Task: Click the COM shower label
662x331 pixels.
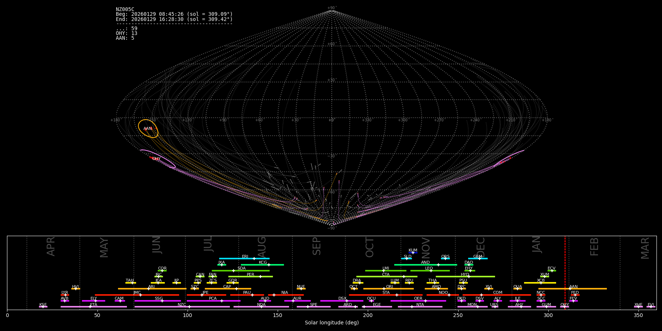Action: coord(498,293)
